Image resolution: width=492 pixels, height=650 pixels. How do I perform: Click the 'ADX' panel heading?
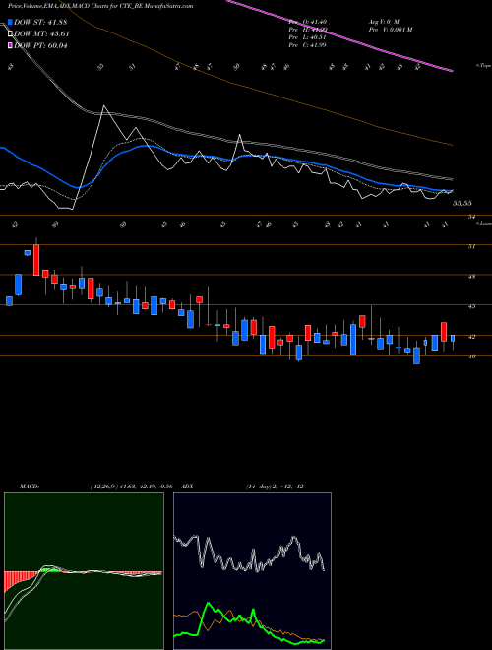click(188, 487)
